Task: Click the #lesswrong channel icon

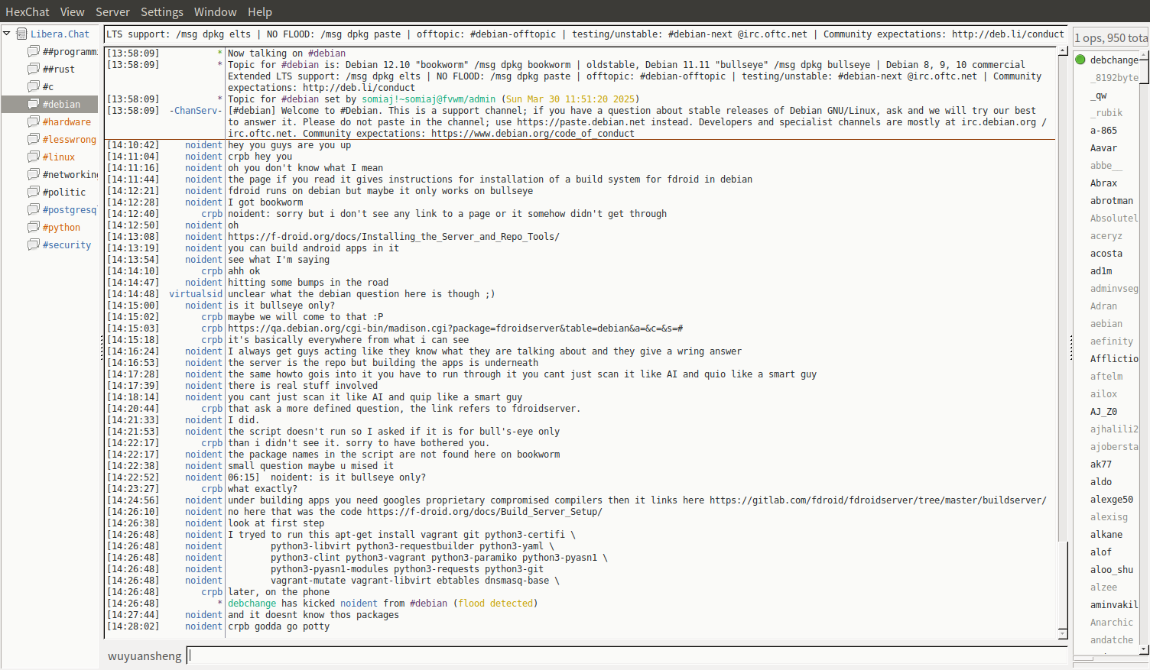Action: pos(34,139)
